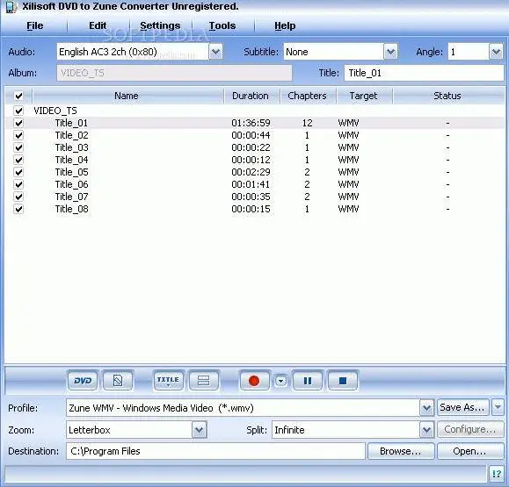Uncheck the Title_01 checkbox
Screen dimensions: 509x487
click(x=18, y=123)
